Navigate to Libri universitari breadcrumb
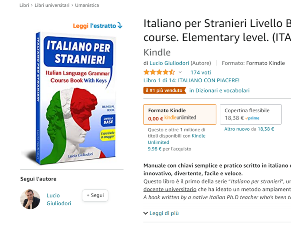Viewport: 291px width, 226px height. [52, 5]
